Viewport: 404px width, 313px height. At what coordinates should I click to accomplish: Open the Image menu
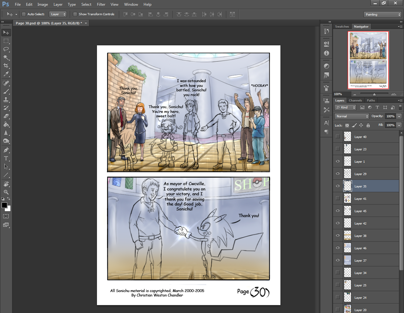click(42, 4)
